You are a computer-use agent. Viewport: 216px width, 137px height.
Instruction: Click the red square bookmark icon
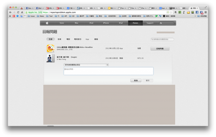tap(13, 16)
